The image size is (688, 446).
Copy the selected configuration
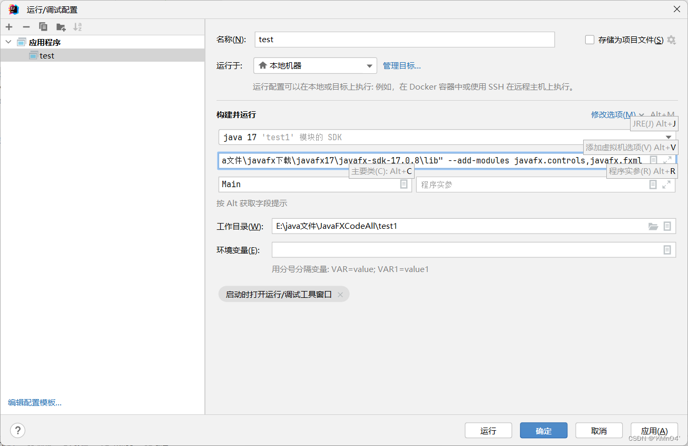point(43,27)
